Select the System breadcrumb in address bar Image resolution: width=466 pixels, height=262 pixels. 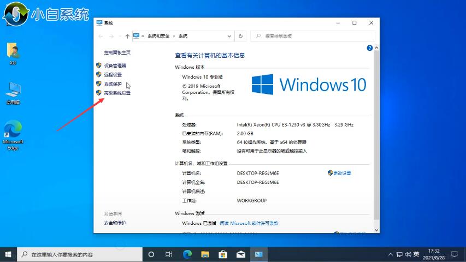(183, 36)
